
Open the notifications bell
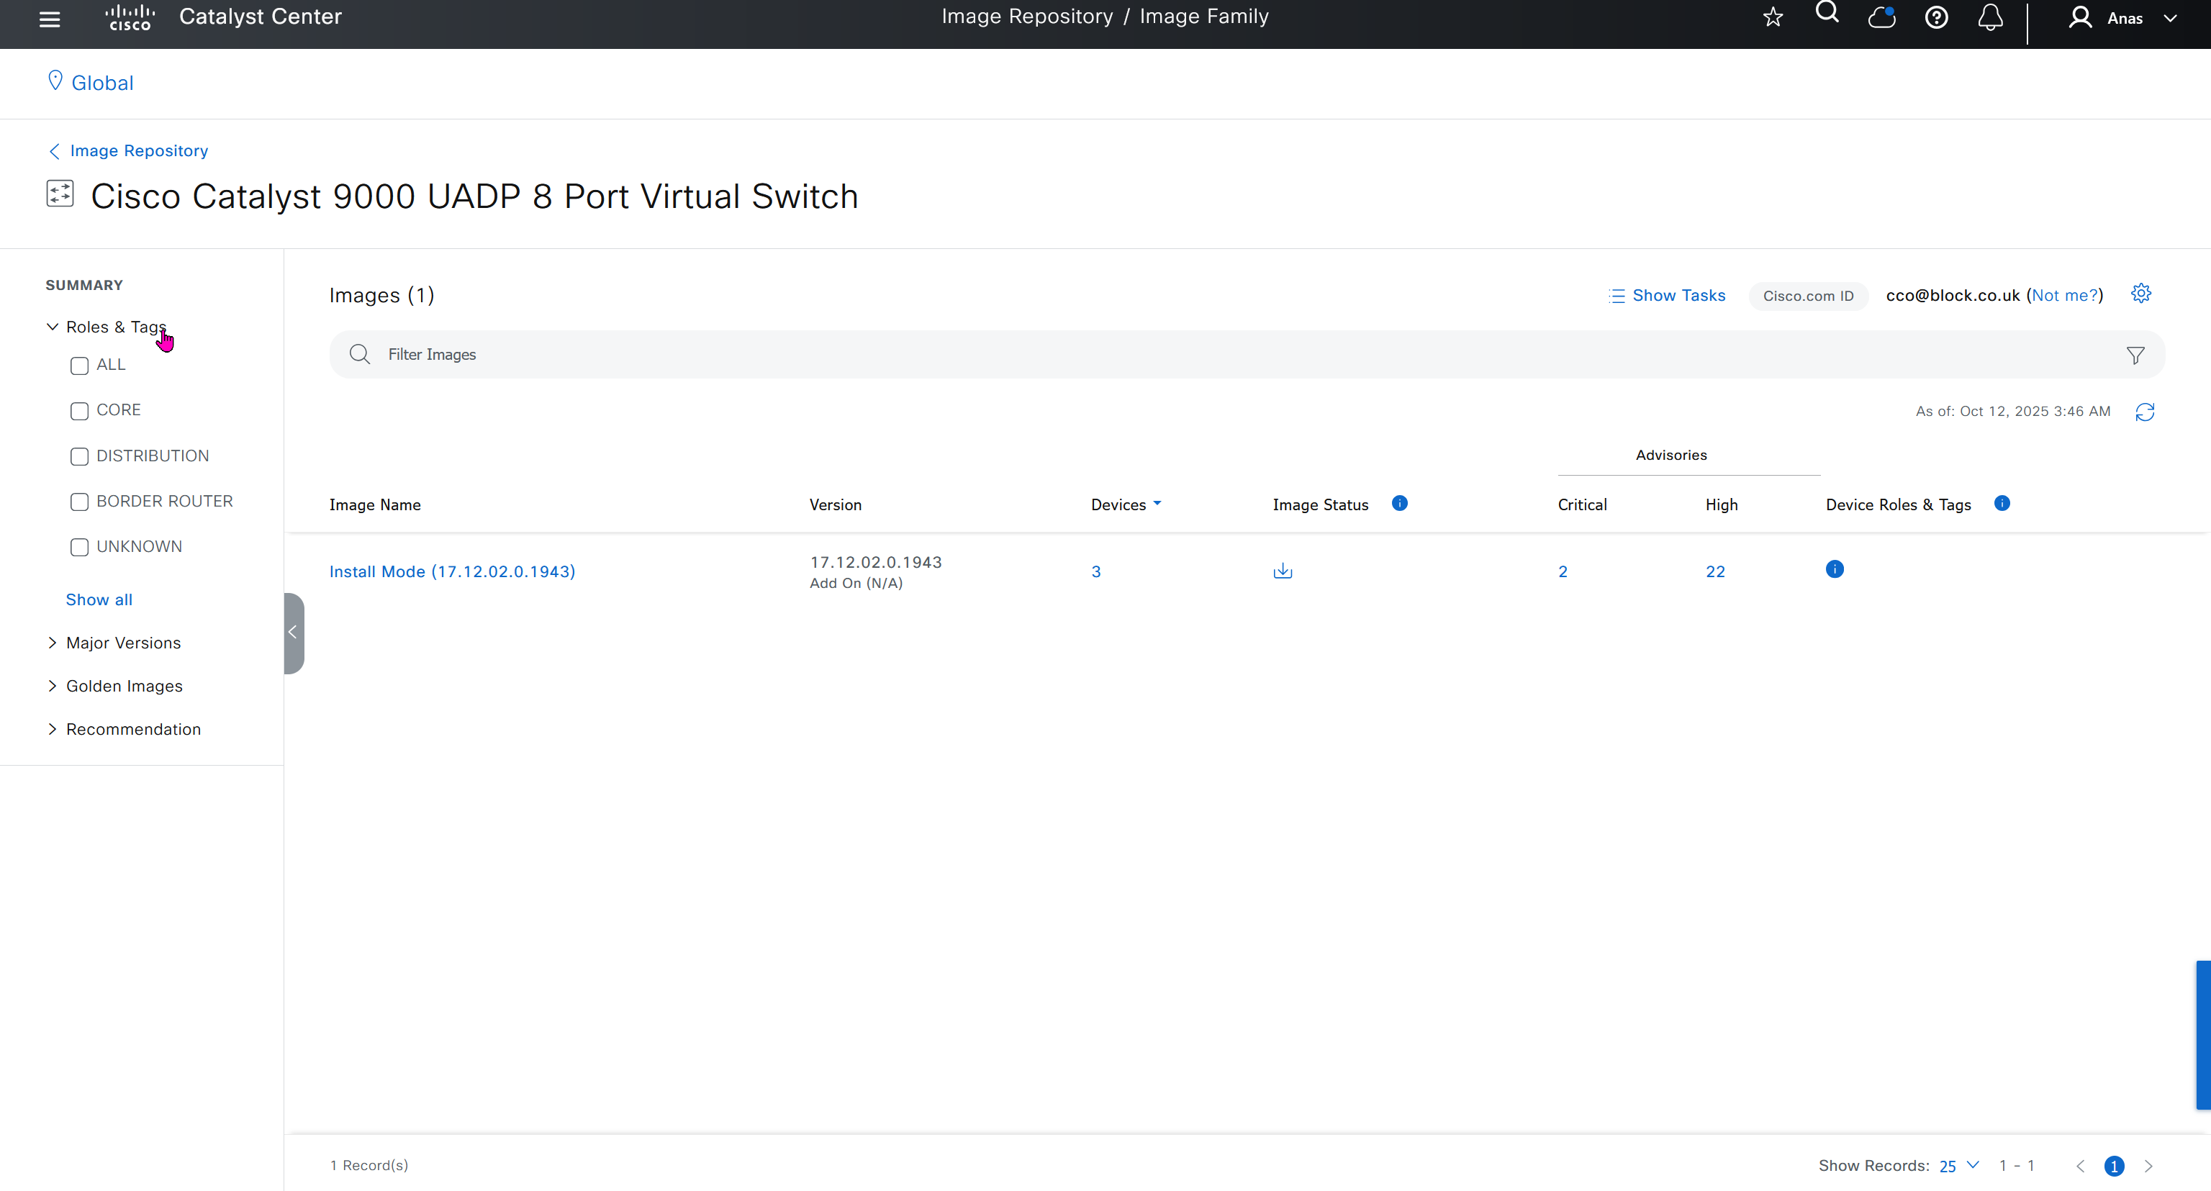tap(1991, 17)
